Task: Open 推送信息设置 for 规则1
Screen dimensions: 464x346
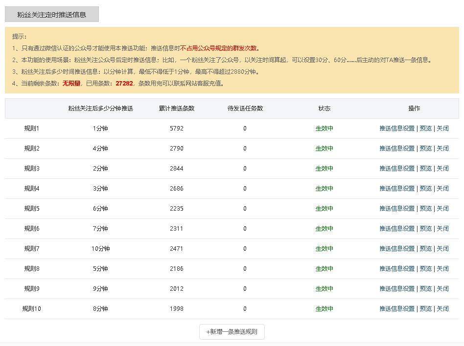Action: tap(397, 128)
